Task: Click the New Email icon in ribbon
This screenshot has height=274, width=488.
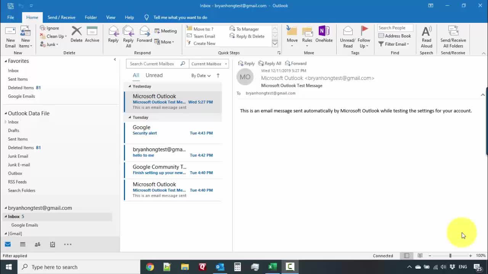Action: [x=10, y=37]
